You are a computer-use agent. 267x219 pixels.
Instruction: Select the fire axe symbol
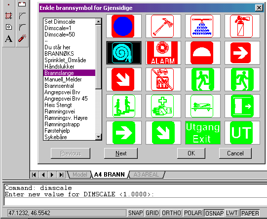click(163, 26)
